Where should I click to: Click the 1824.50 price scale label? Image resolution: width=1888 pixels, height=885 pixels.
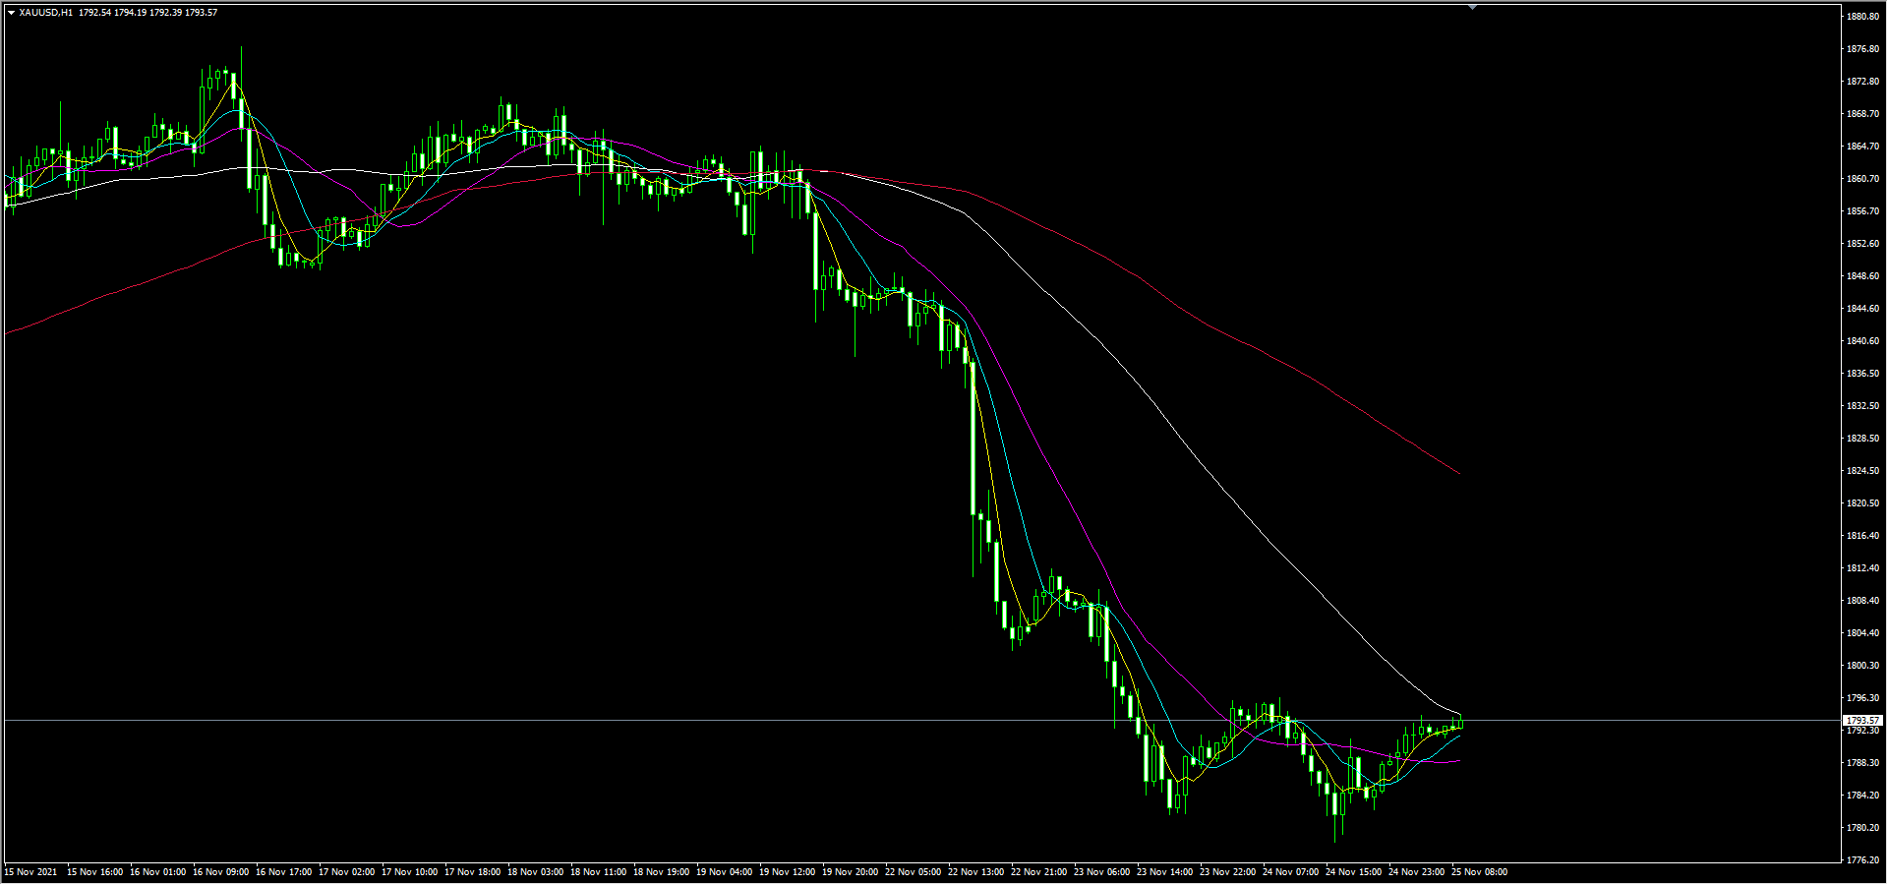coord(1862,471)
